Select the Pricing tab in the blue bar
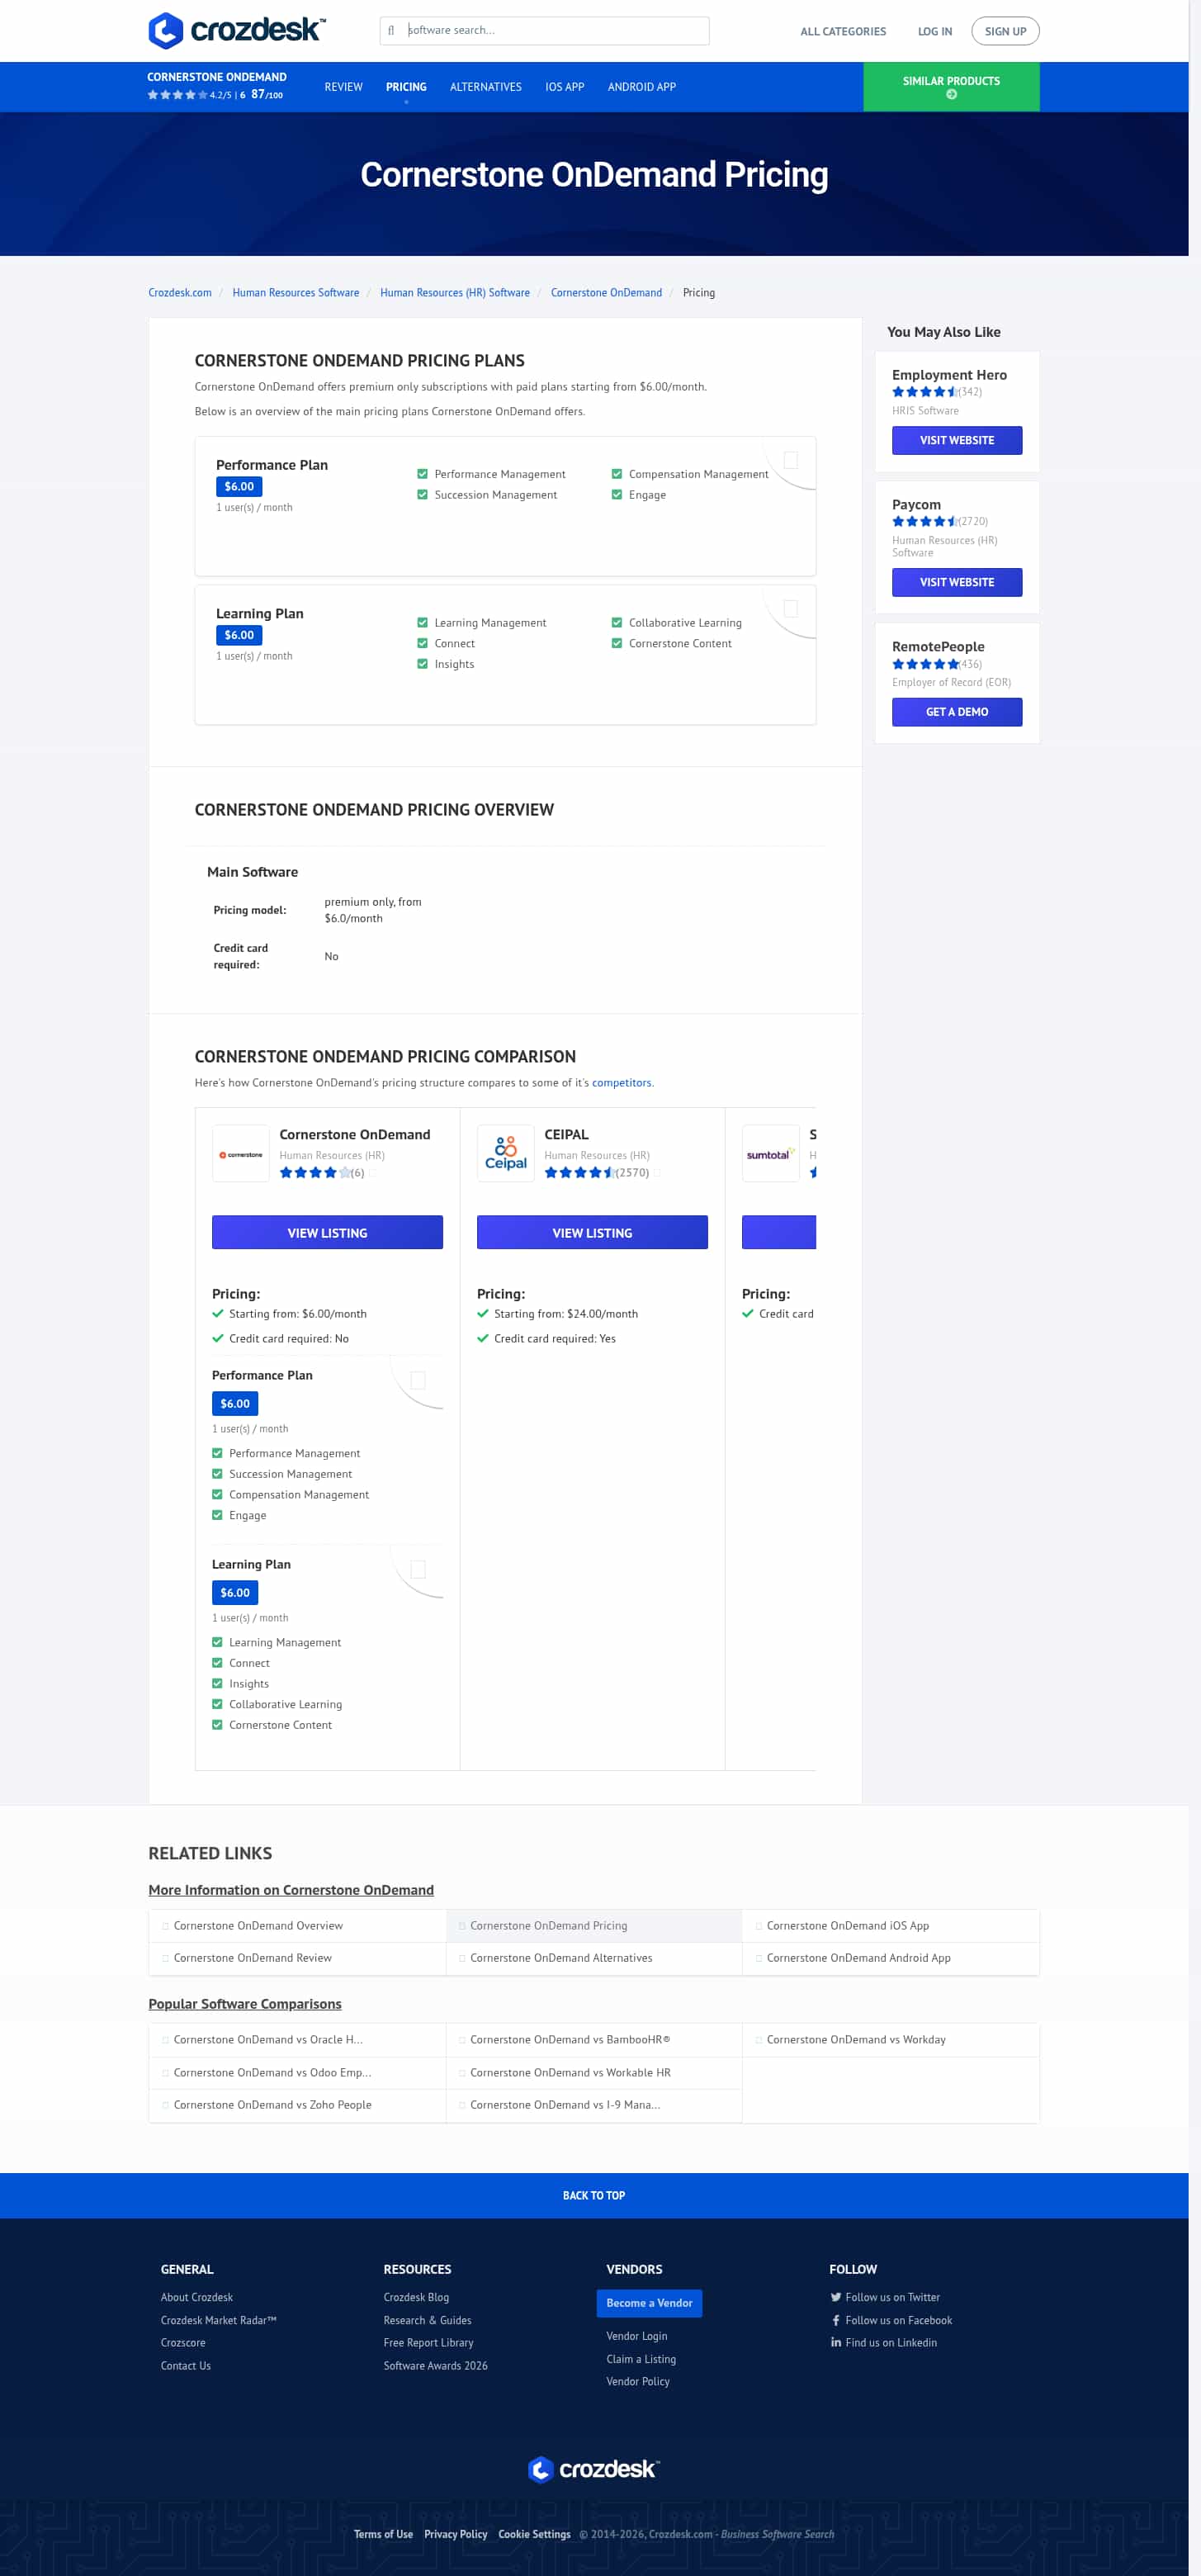Viewport: 1201px width, 2576px height. point(406,87)
